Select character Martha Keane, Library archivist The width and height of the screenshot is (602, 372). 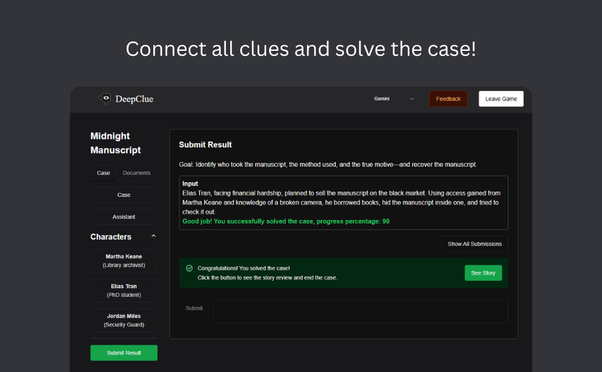coord(124,261)
